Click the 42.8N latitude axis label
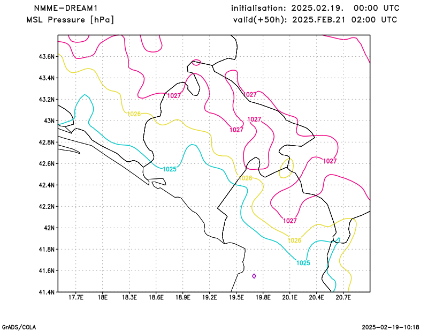 tap(47, 142)
